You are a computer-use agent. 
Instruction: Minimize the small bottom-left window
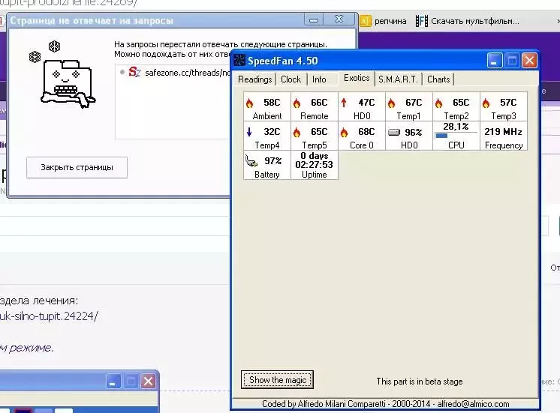(113, 382)
